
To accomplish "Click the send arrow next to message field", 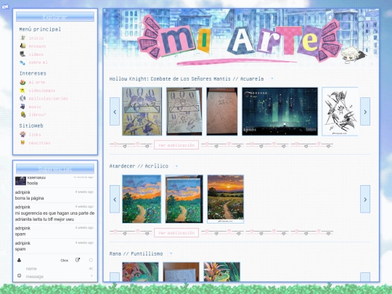I will 91,276.
